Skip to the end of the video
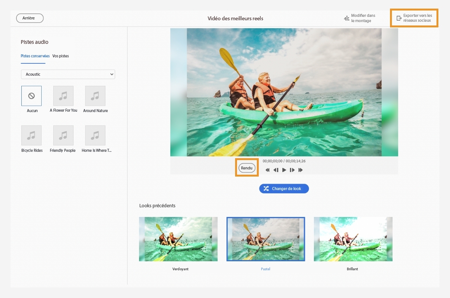 pos(301,170)
